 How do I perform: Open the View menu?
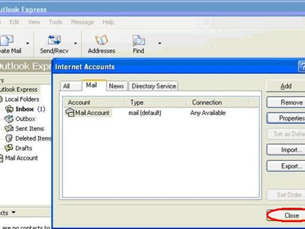point(34,22)
